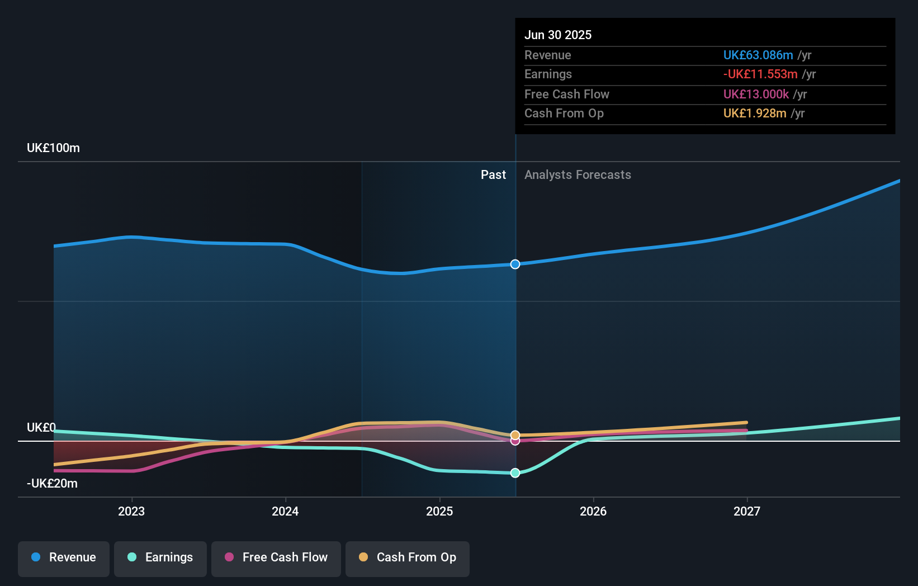Click the Analysts Forecasts label
Viewport: 918px width, 586px height.
tap(578, 175)
